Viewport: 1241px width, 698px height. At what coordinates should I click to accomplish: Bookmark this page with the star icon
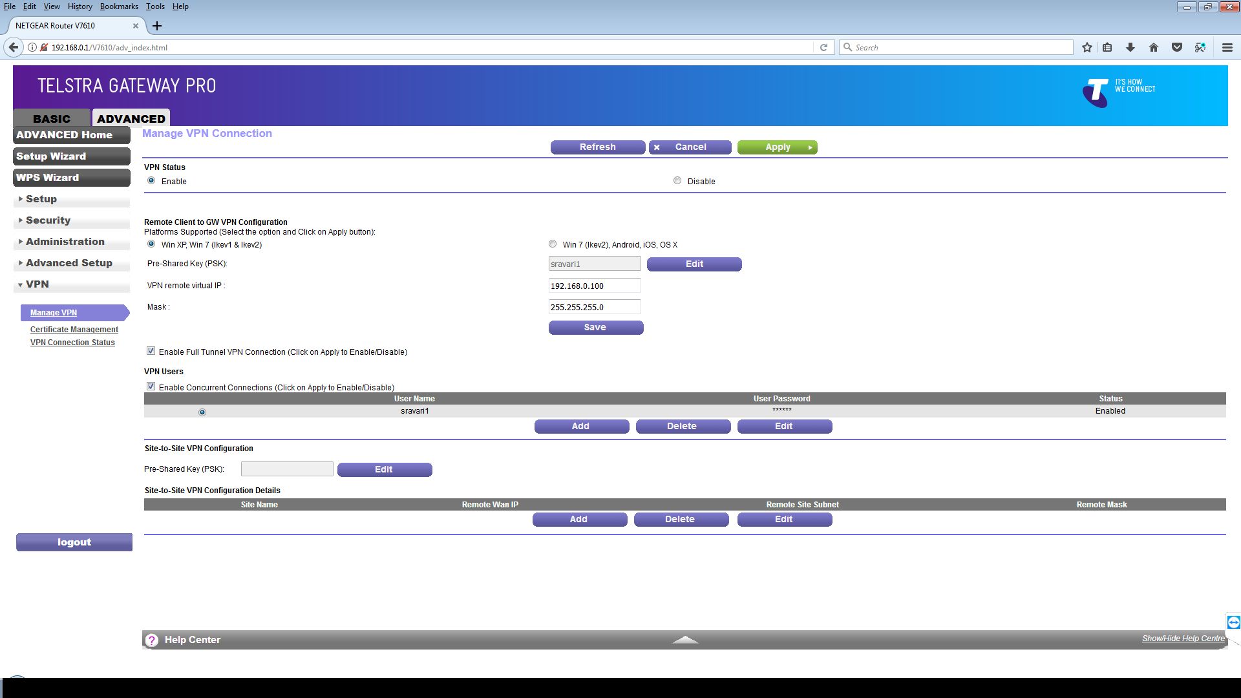[1087, 47]
